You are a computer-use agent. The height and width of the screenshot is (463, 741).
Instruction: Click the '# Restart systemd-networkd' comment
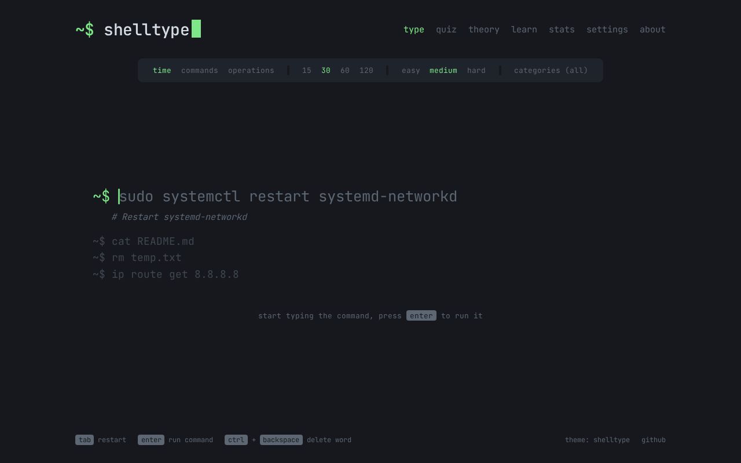(x=179, y=217)
